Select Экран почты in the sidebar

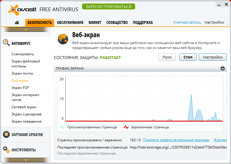tap(22, 73)
